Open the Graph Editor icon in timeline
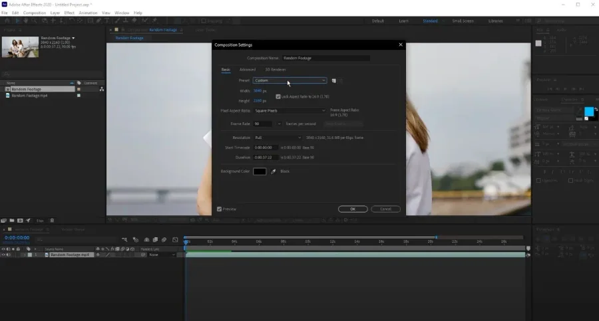This screenshot has height=321, width=599. coord(175,240)
